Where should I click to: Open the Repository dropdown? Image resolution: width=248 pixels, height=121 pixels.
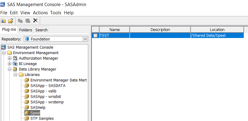[x=86, y=39]
